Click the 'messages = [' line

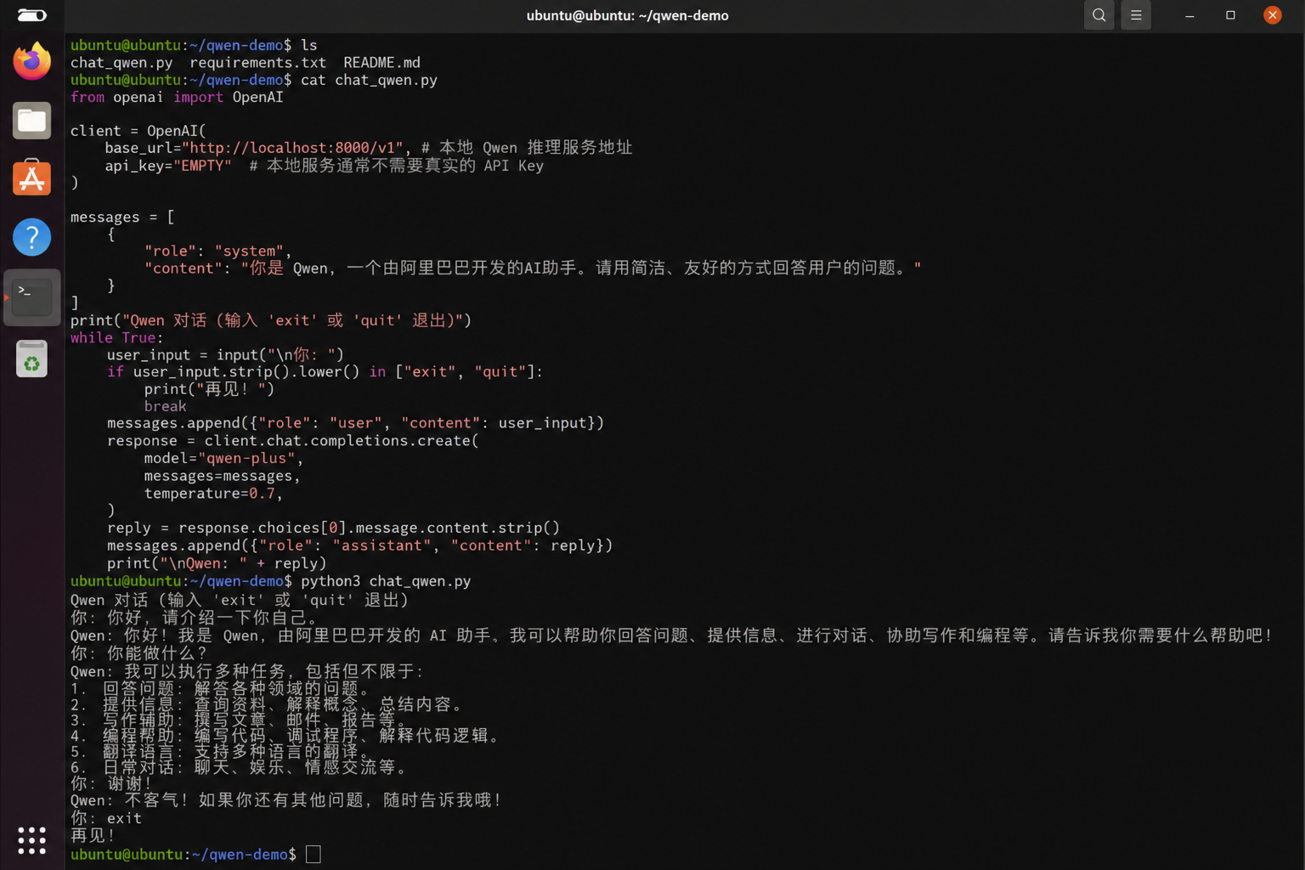point(122,217)
